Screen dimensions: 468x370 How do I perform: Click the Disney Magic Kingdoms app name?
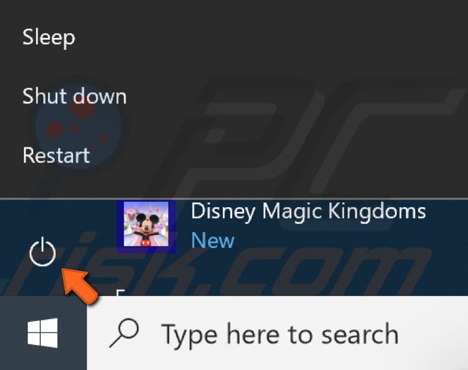[308, 211]
